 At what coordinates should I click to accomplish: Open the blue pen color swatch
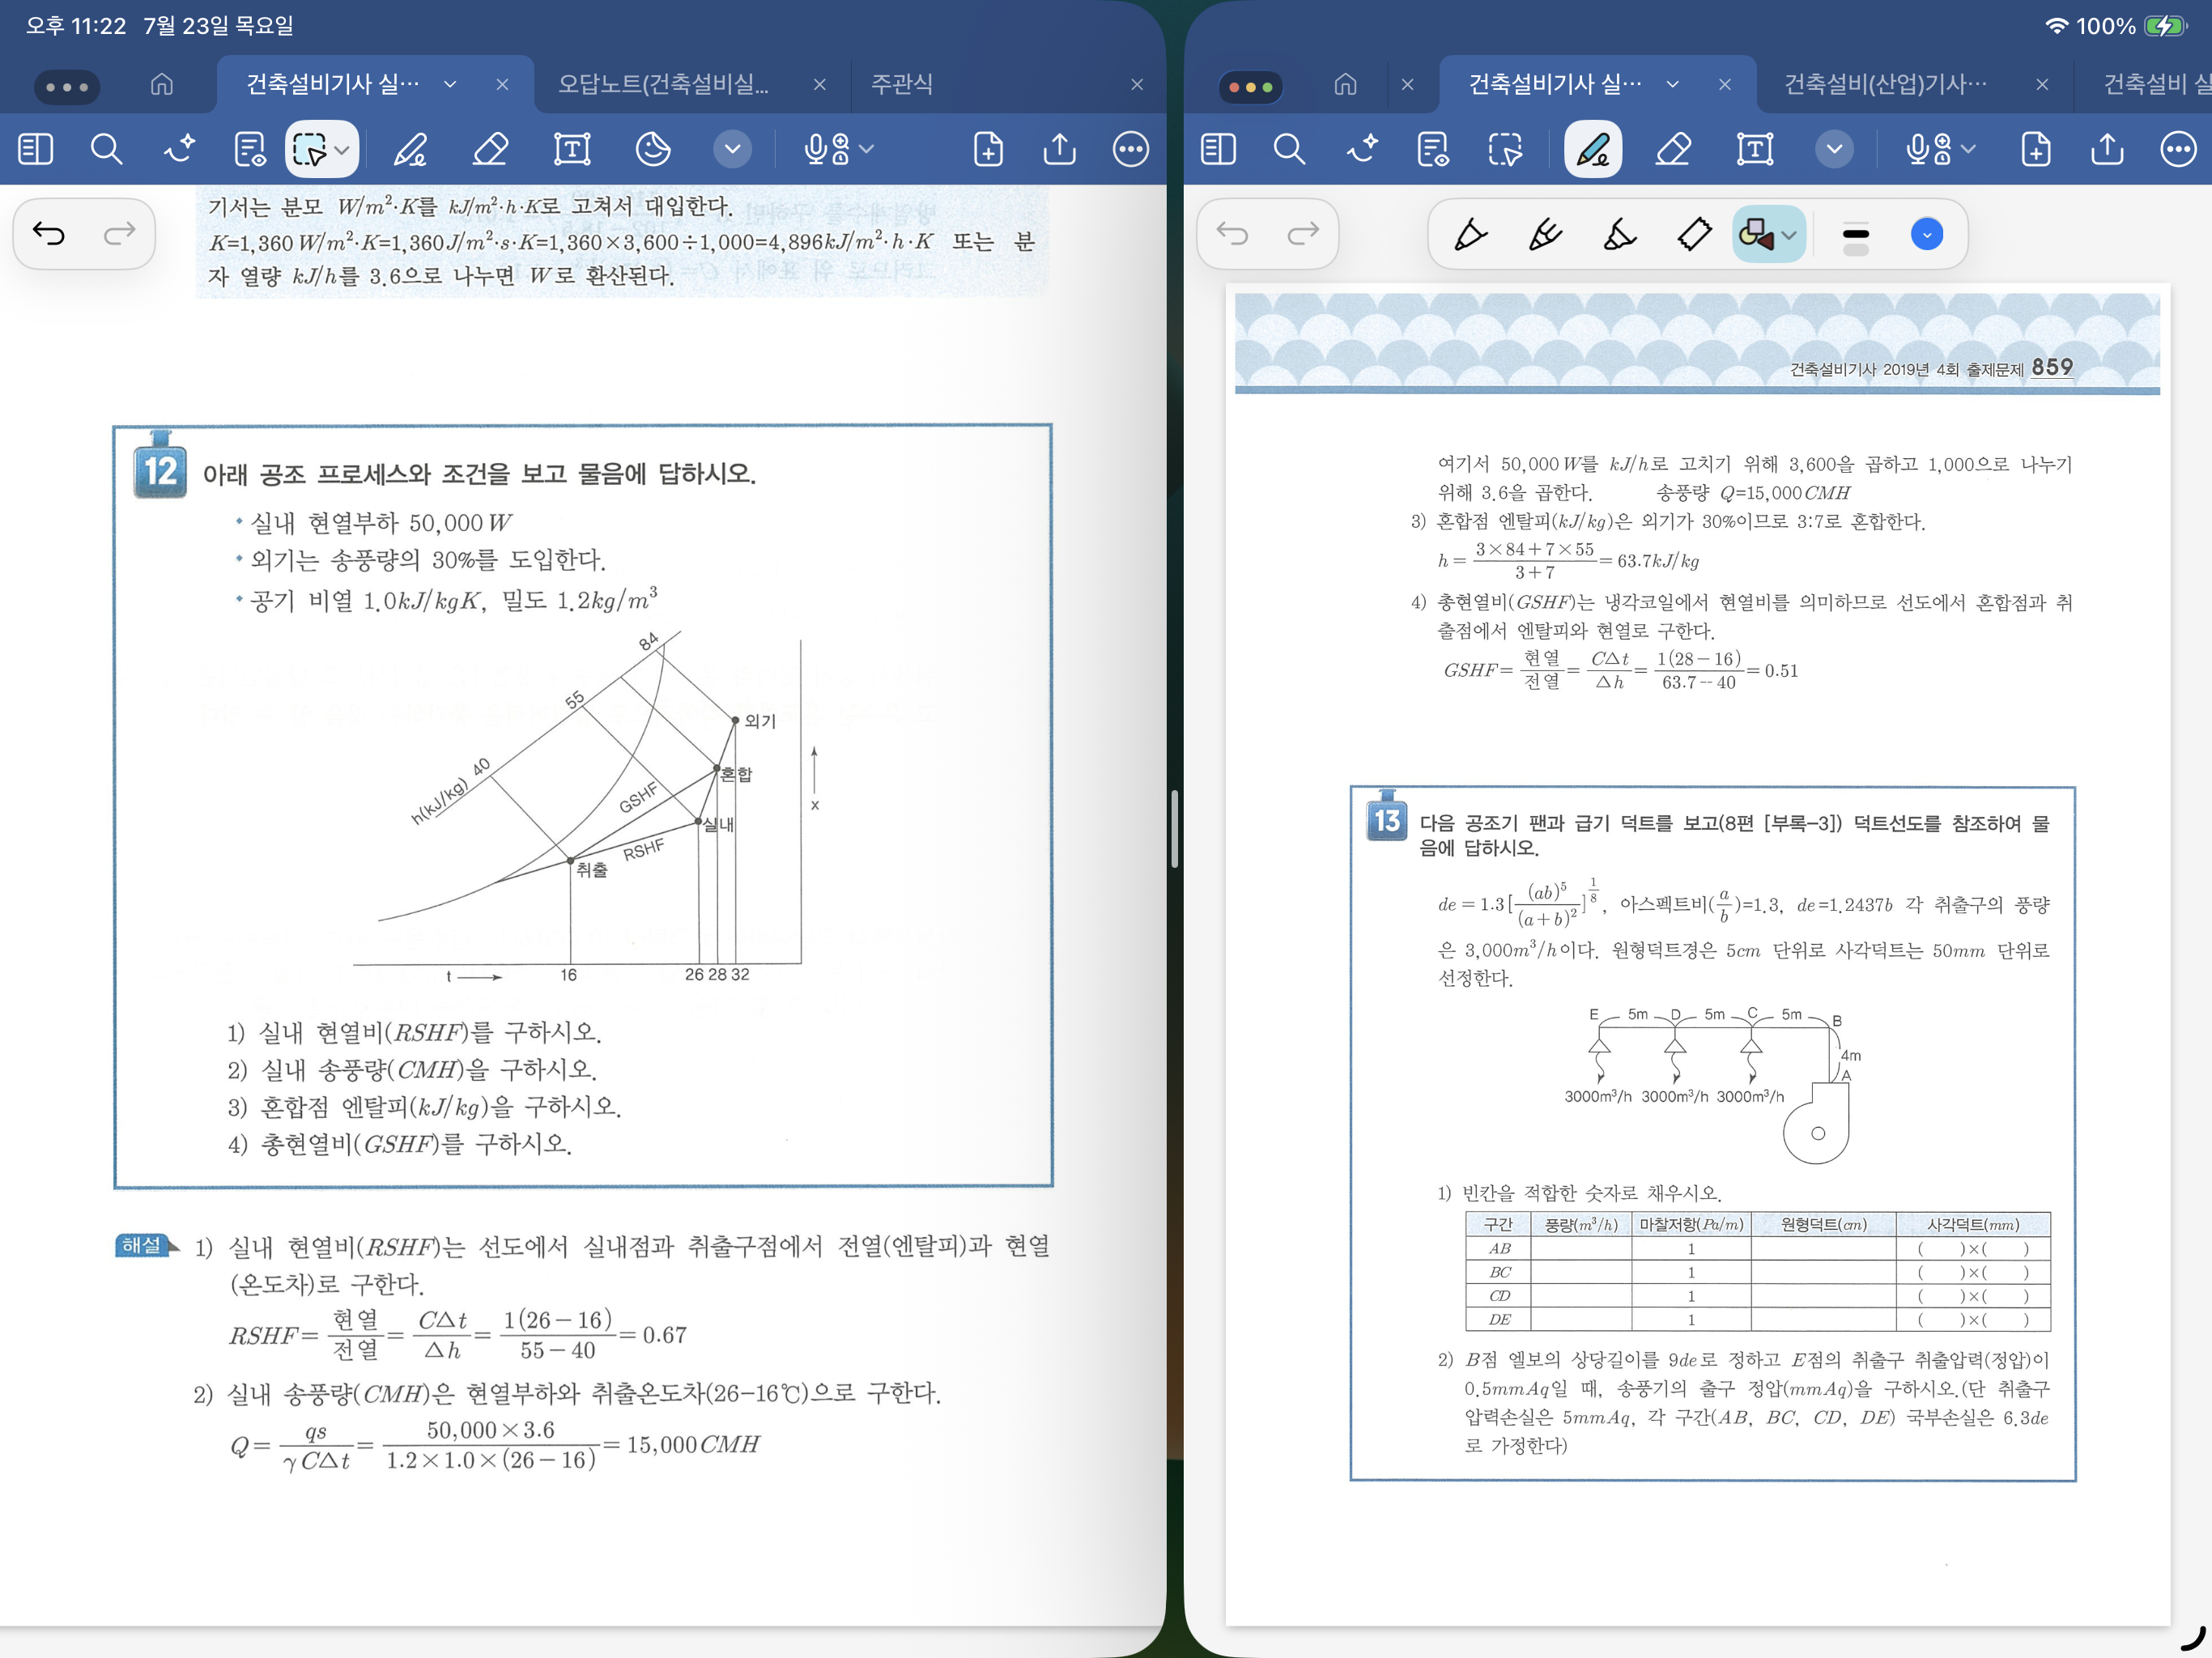[x=1927, y=235]
